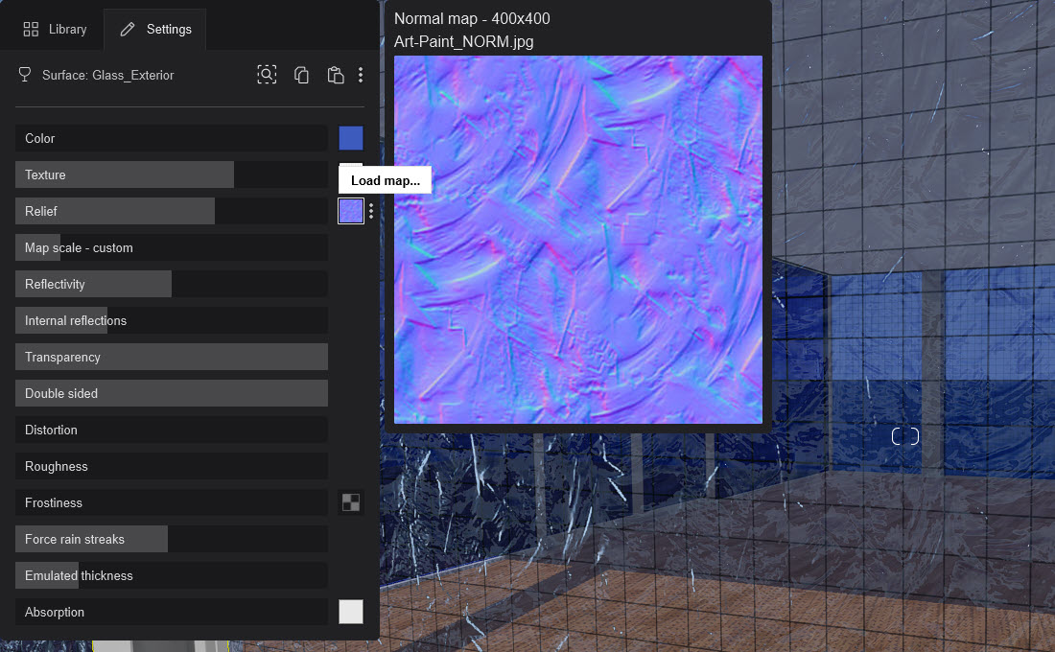Switch to the Library tab

pos(55,29)
